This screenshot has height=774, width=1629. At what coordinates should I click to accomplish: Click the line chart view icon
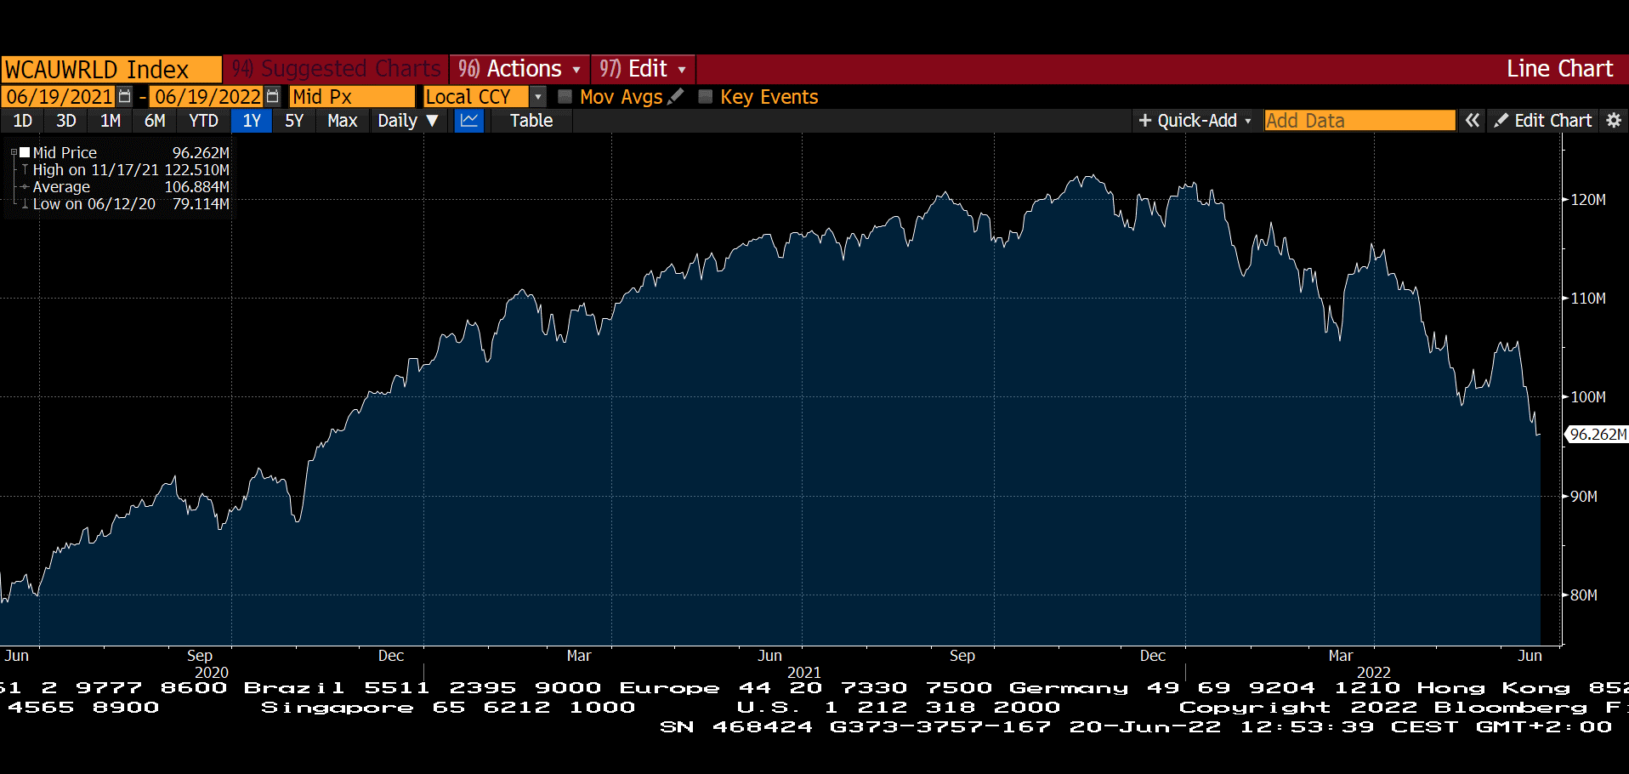point(469,121)
